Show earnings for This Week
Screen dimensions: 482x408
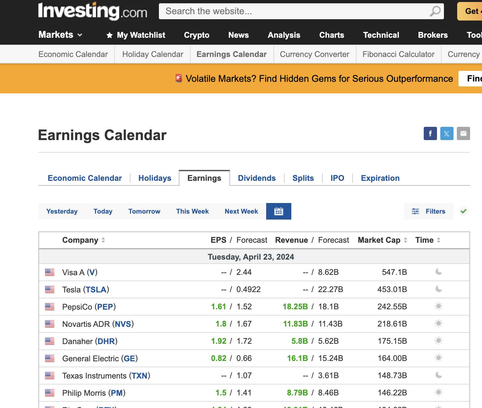[192, 211]
